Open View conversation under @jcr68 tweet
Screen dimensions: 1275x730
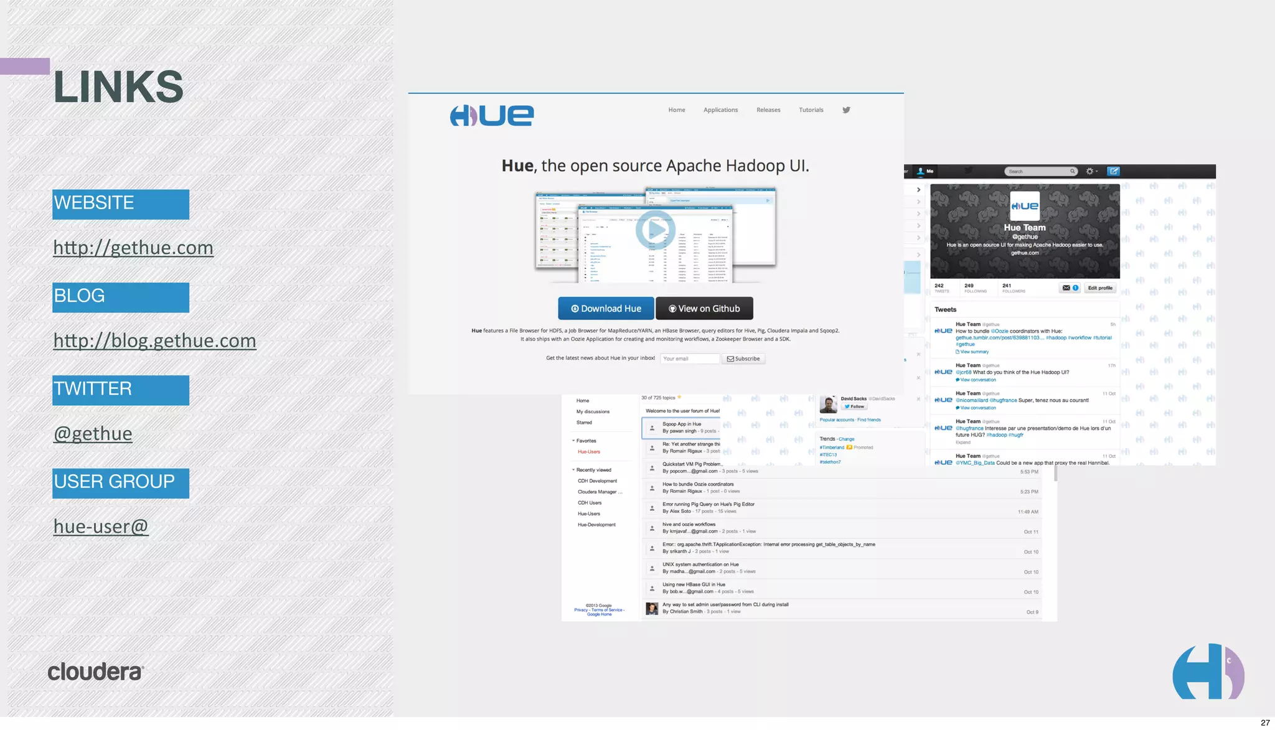pyautogui.click(x=976, y=380)
